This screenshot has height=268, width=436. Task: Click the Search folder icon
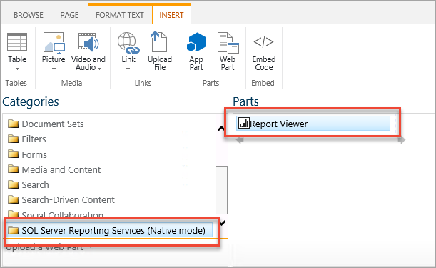(13, 184)
